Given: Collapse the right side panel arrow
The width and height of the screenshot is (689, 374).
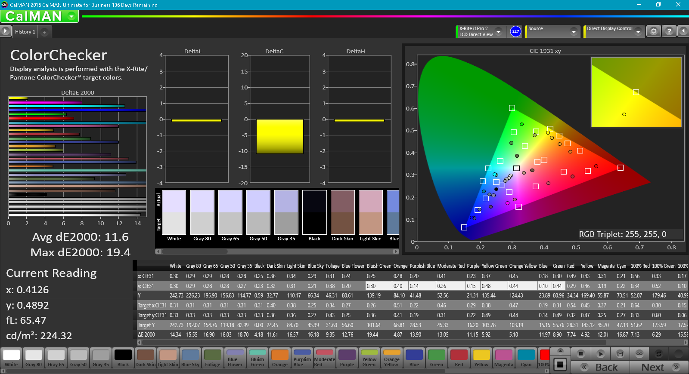Looking at the screenshot, I should [x=683, y=31].
